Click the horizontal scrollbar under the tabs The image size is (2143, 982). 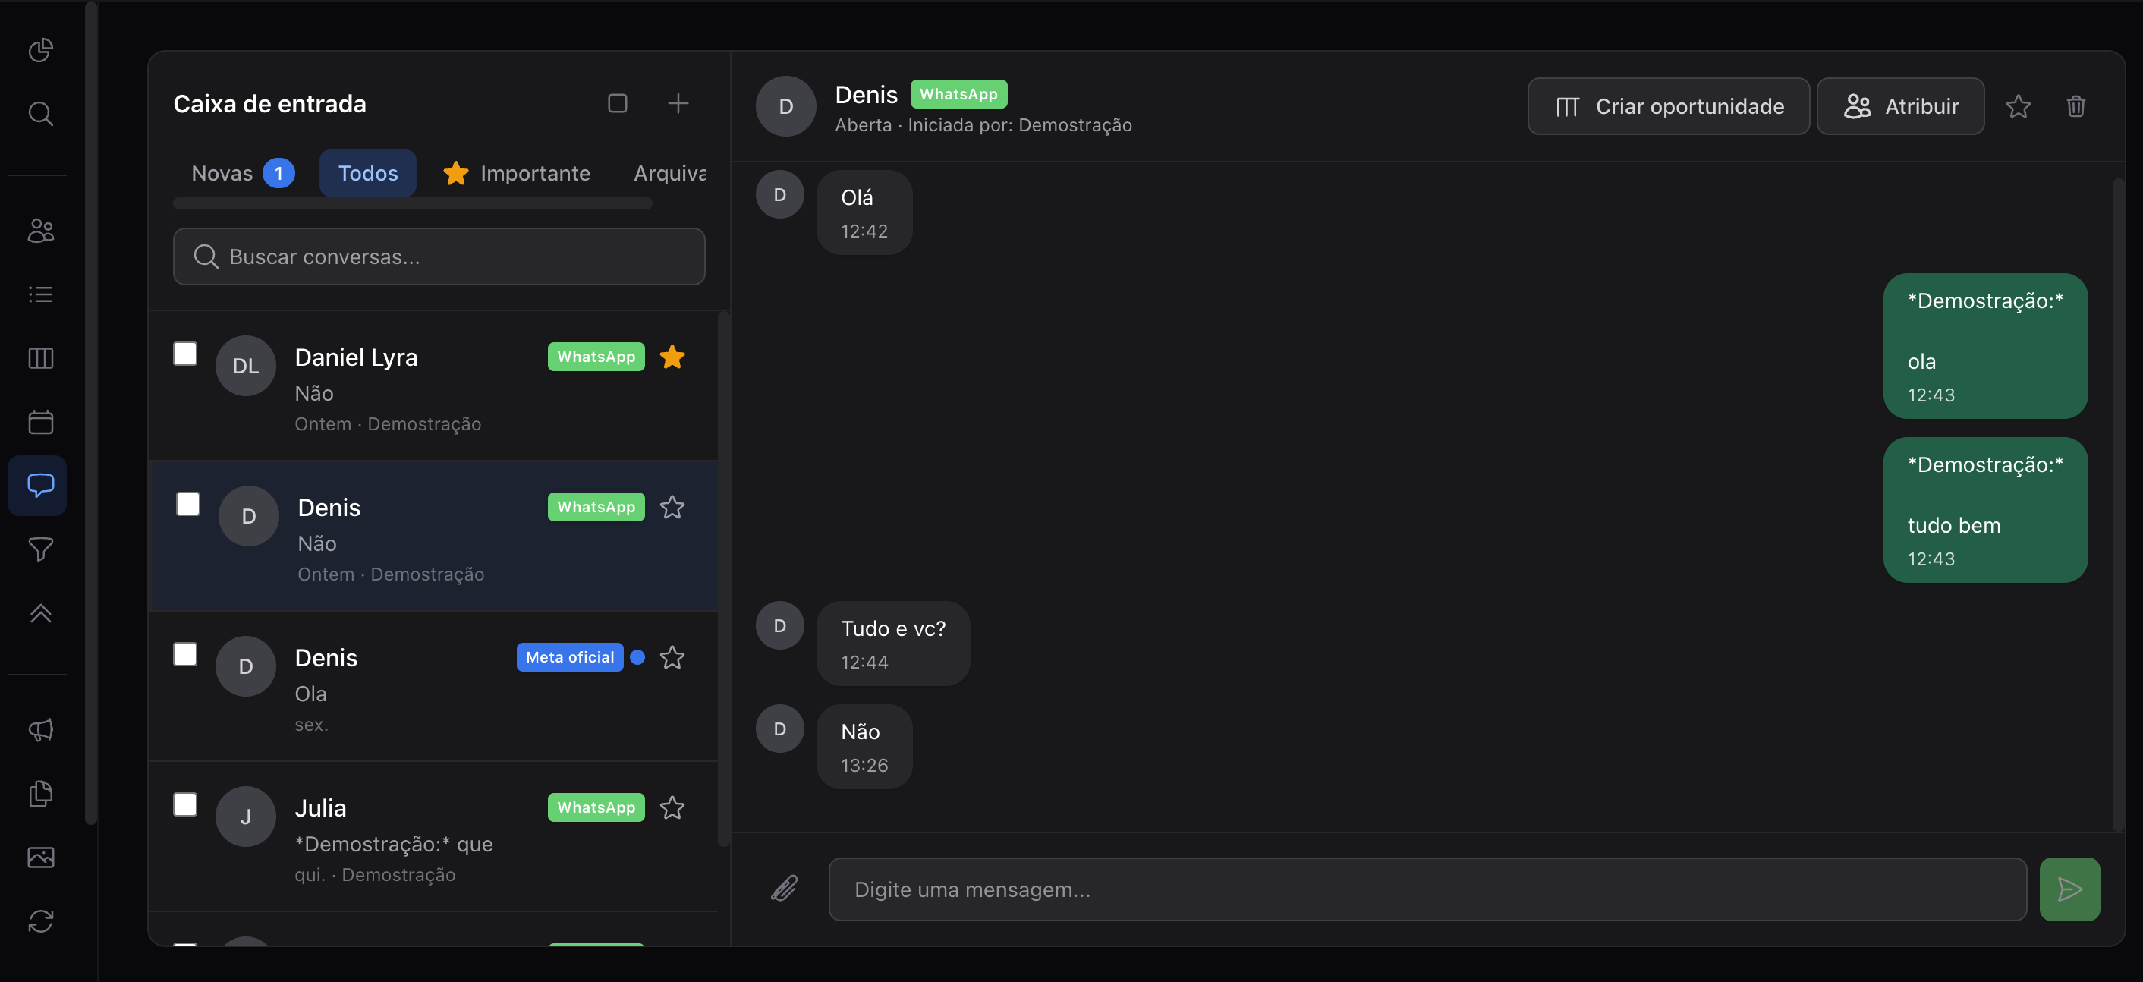point(413,204)
